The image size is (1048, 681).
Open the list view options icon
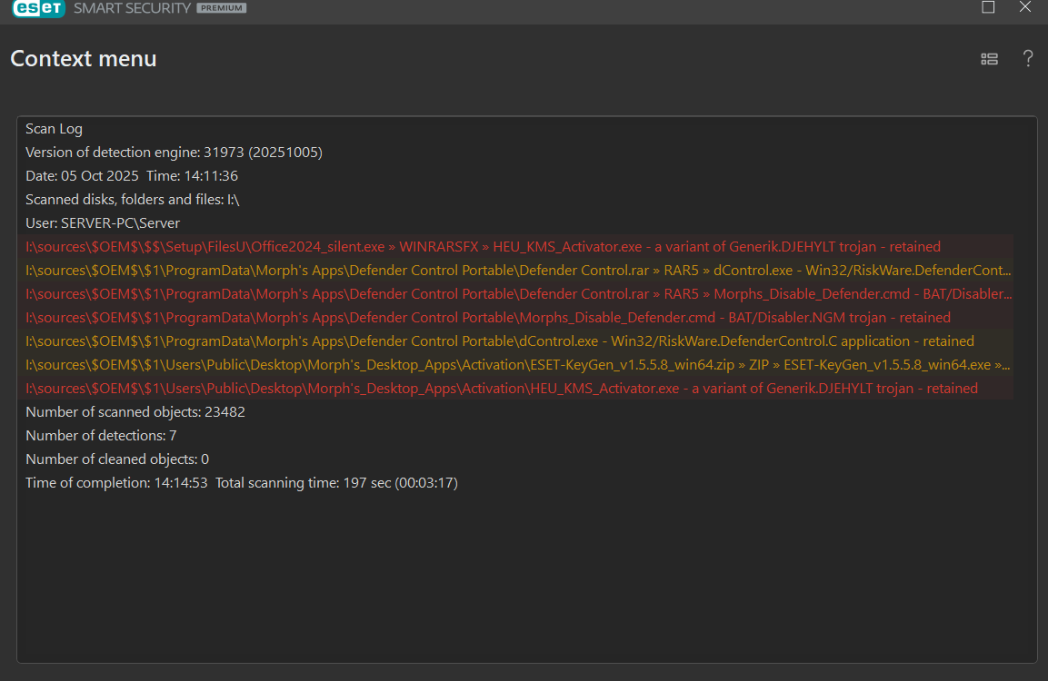point(989,59)
